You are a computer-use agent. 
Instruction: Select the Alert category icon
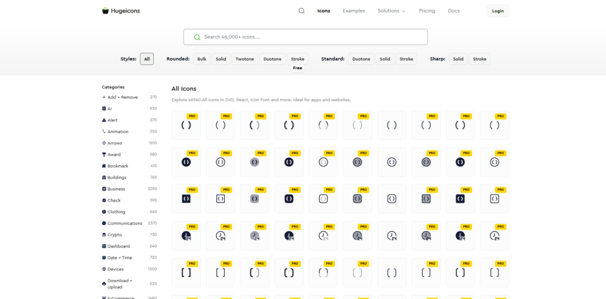pos(104,120)
